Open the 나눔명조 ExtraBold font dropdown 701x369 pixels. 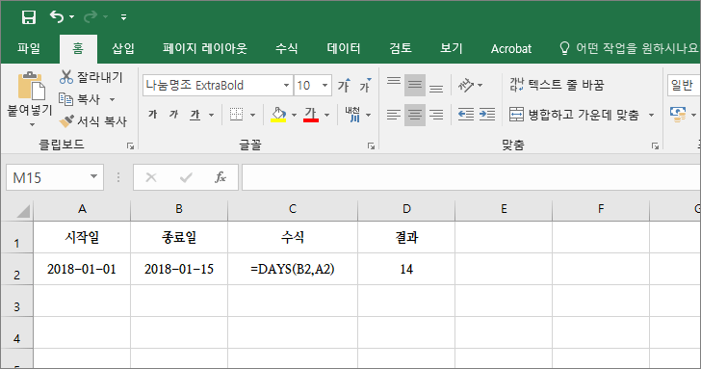click(287, 85)
